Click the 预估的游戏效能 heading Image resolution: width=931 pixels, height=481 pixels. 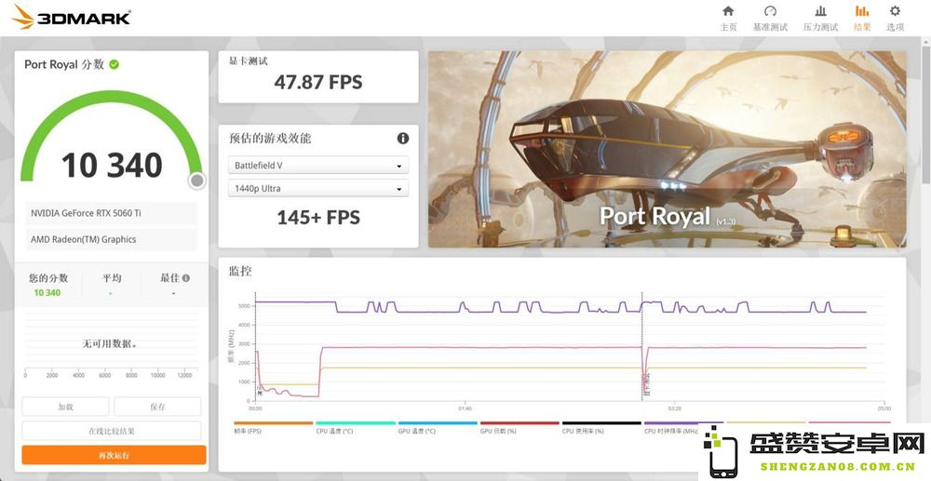coord(270,139)
